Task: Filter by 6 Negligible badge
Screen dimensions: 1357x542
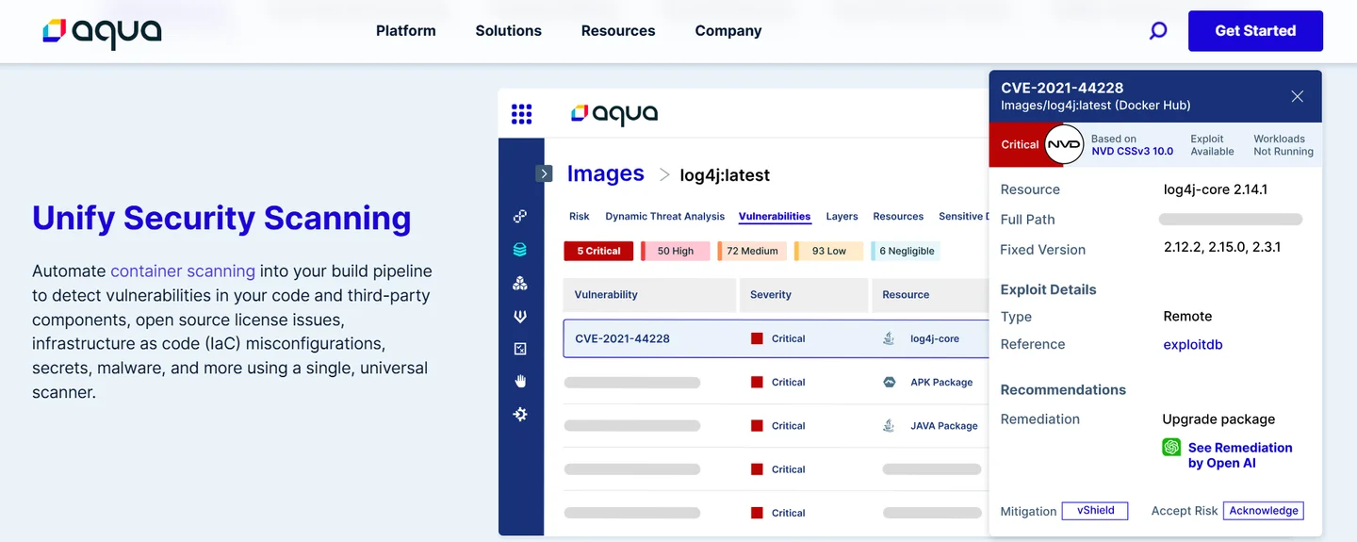Action: (x=906, y=251)
